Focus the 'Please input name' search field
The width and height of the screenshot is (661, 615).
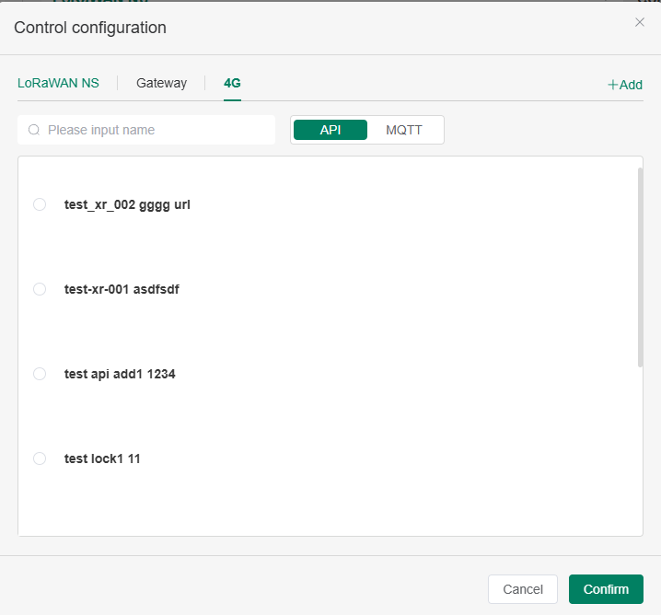click(x=157, y=130)
